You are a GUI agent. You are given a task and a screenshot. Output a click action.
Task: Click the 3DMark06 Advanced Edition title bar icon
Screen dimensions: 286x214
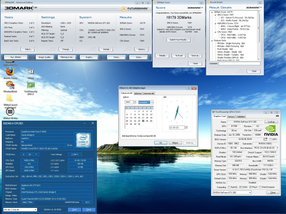[3, 2]
